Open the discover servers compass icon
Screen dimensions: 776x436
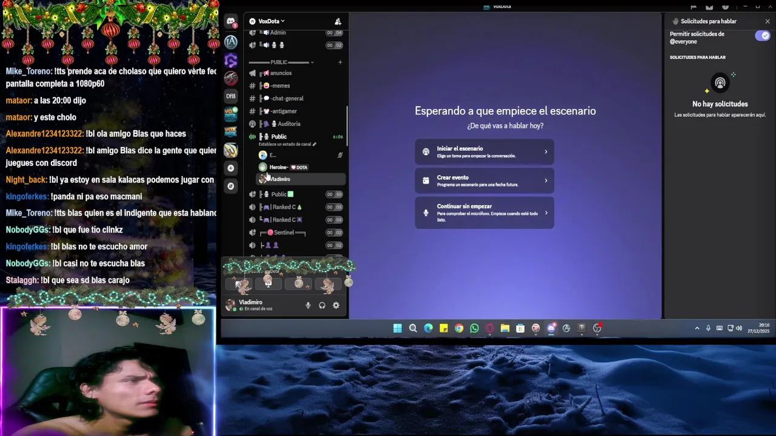click(x=231, y=186)
